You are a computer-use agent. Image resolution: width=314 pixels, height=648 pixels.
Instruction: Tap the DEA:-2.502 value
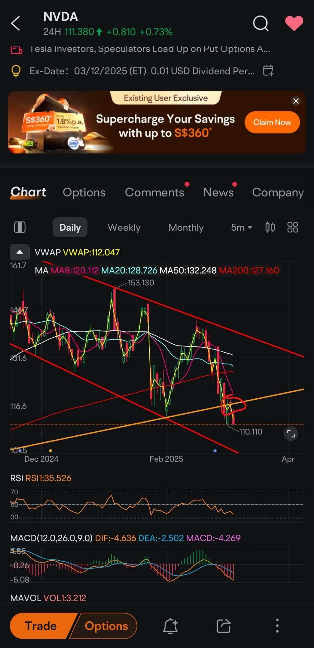[161, 538]
